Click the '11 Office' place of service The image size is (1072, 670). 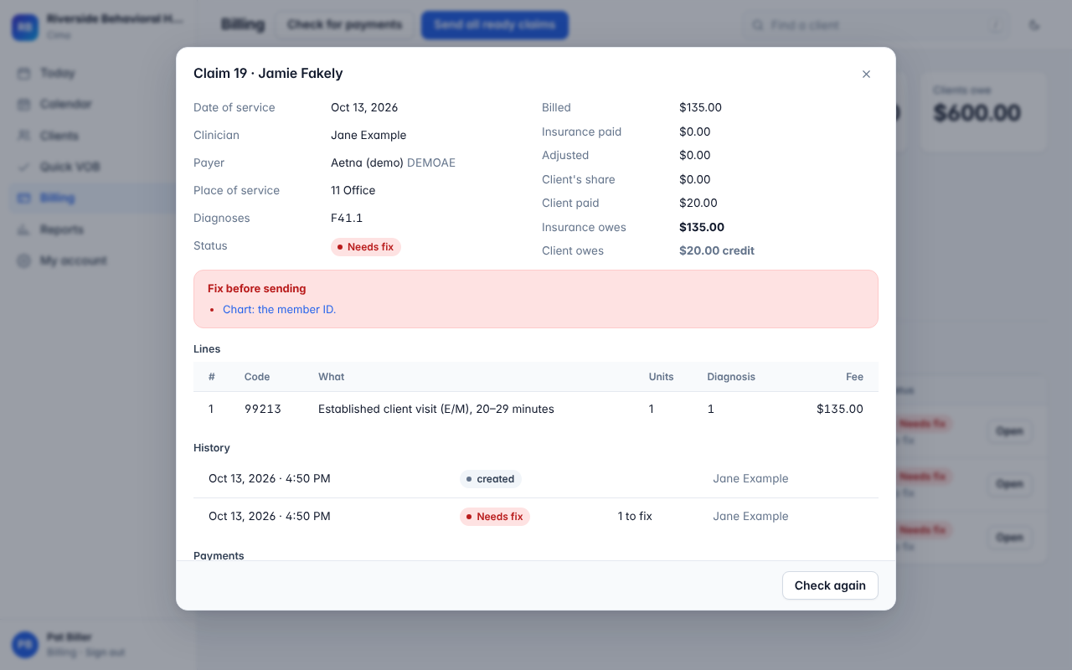tap(353, 190)
